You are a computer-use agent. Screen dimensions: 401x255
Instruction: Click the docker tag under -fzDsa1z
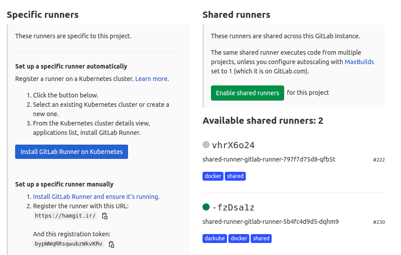pyautogui.click(x=239, y=239)
